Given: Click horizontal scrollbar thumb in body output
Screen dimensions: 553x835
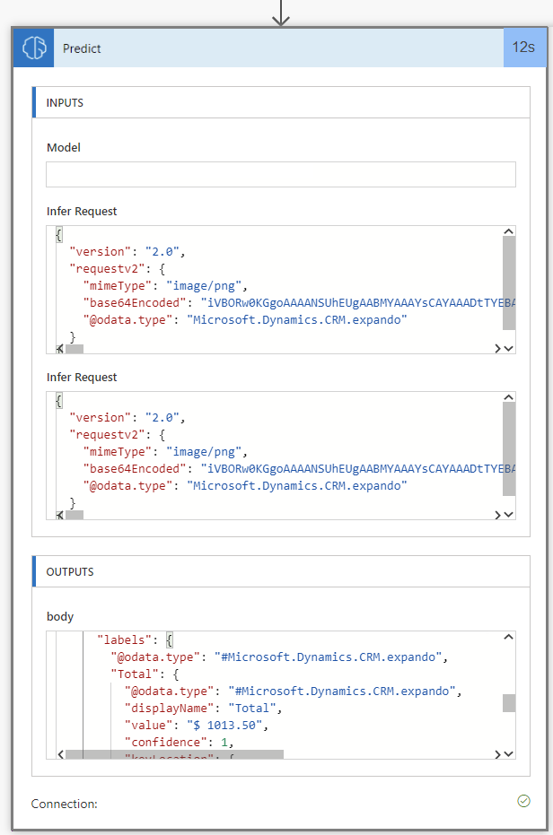Looking at the screenshot, I should click(174, 754).
